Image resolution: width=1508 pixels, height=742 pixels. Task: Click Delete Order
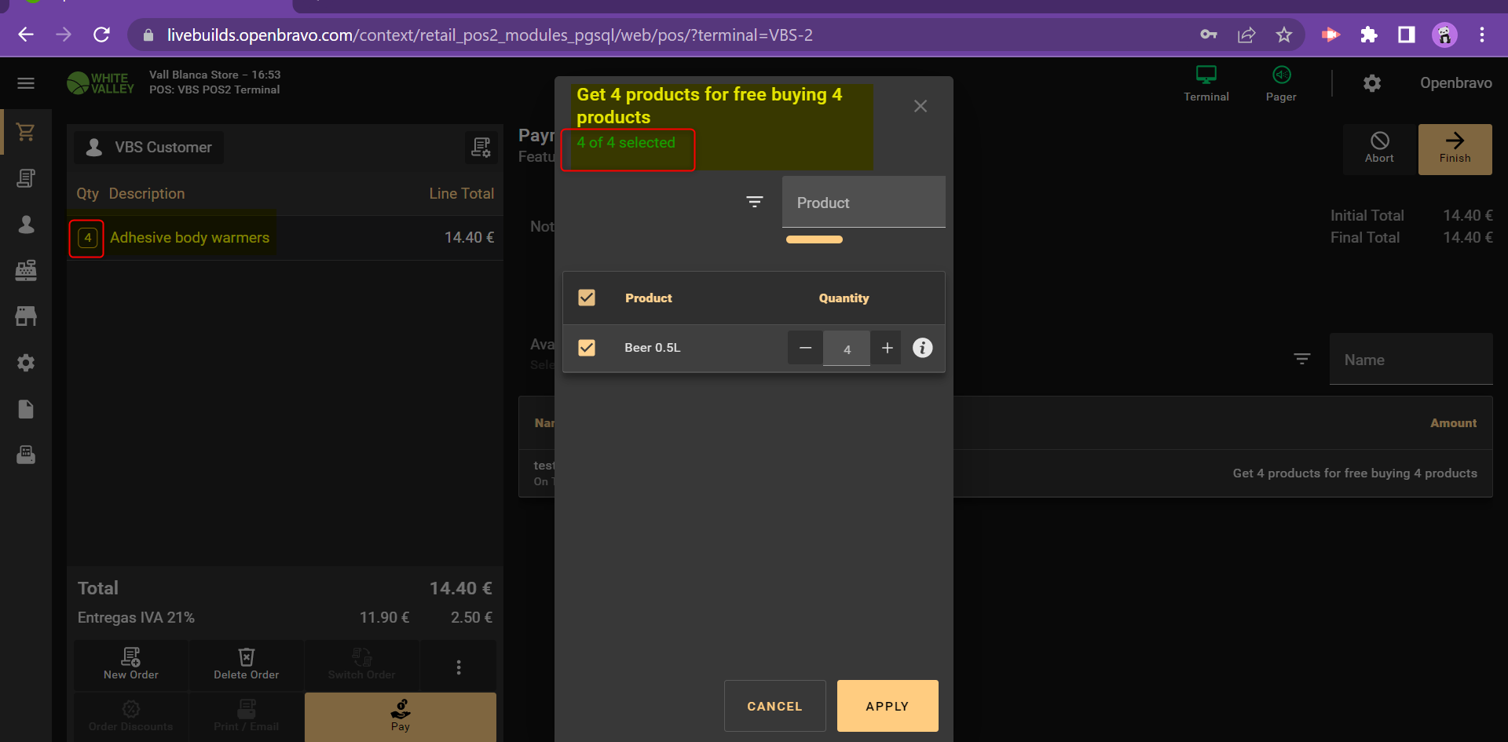click(247, 664)
